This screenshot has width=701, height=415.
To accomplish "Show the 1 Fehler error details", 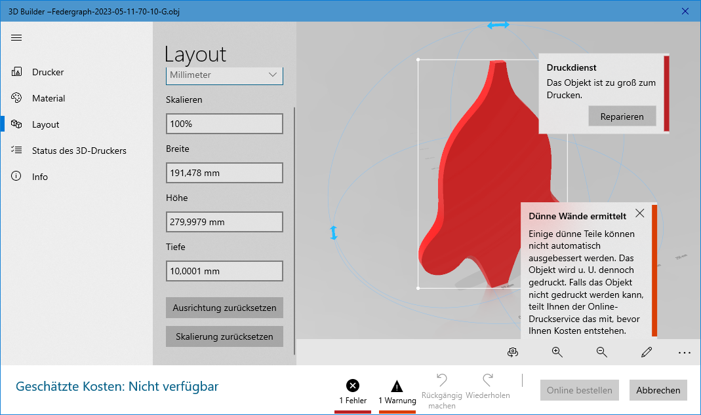I will [x=353, y=391].
